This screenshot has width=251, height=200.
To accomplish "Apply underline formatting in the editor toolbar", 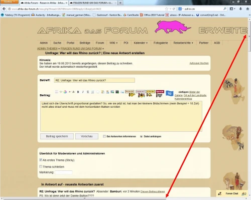I will [x=88, y=92].
